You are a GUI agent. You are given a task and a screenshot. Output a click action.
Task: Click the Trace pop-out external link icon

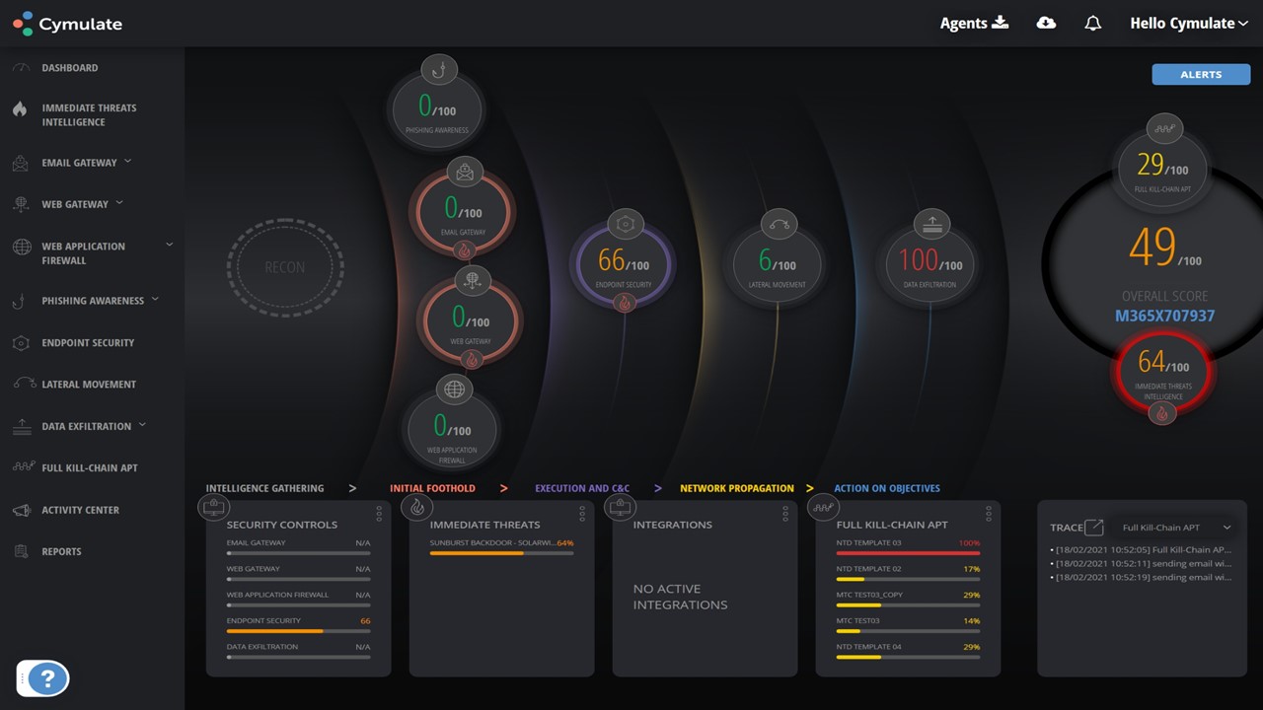pos(1093,528)
